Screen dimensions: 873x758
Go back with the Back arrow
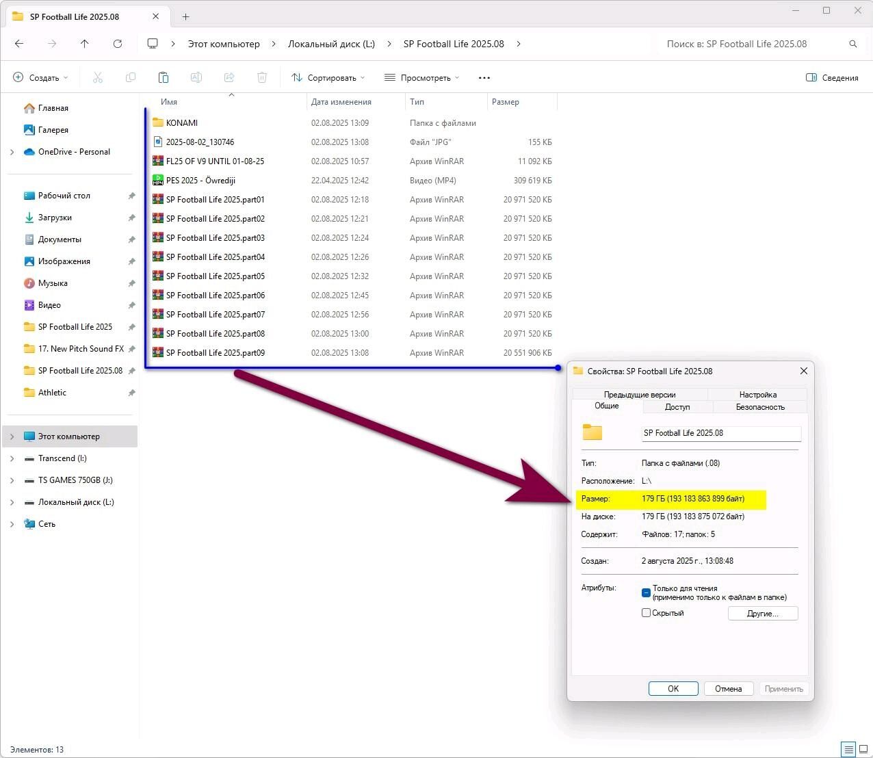pos(19,44)
